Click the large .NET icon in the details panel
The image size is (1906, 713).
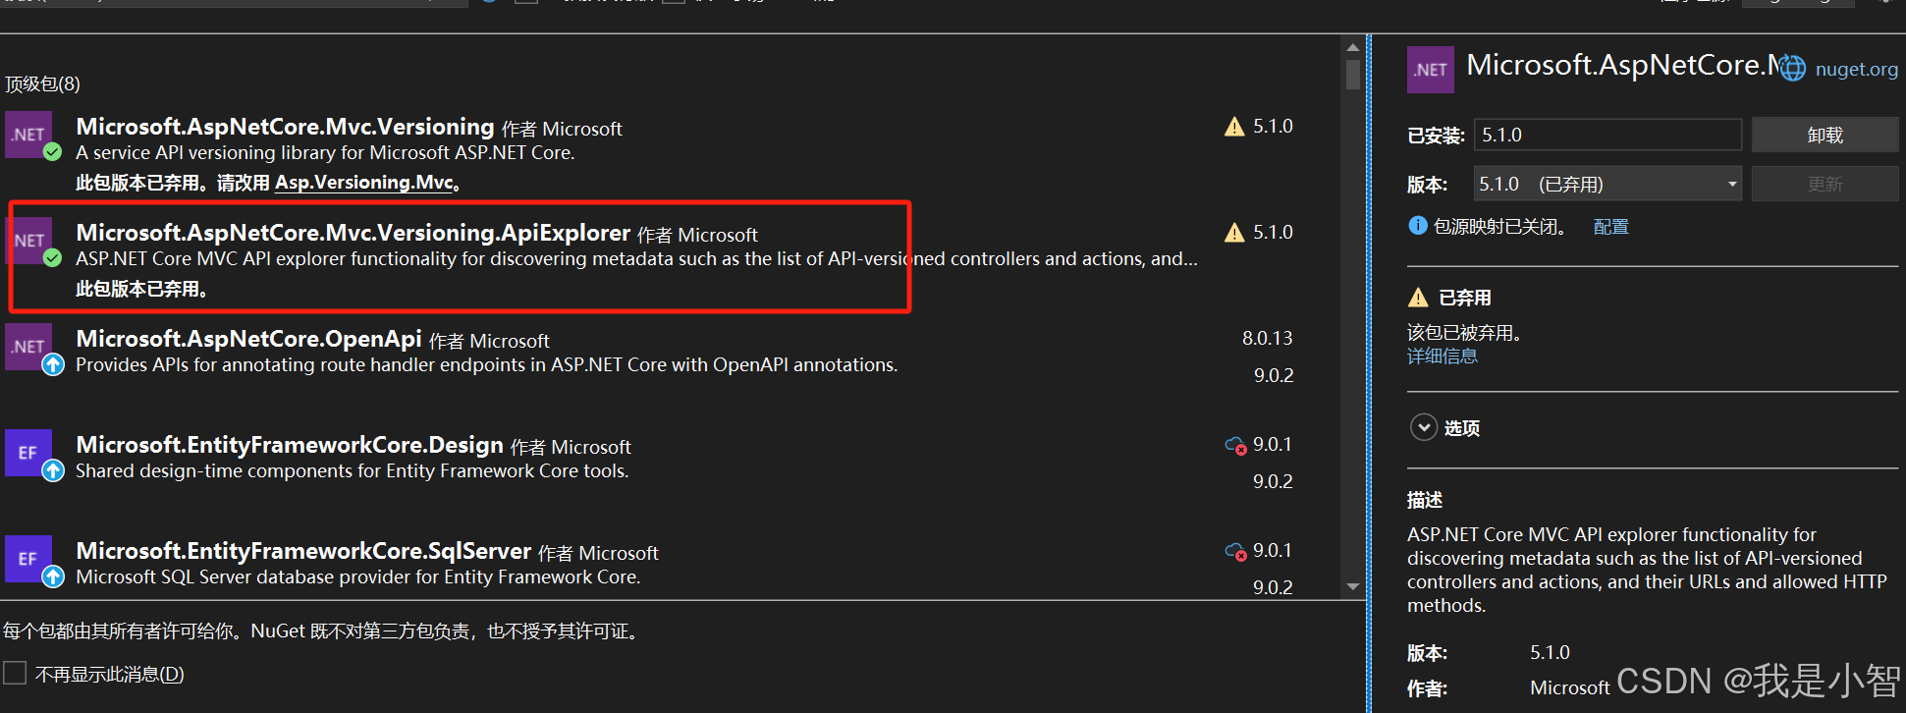1431,70
